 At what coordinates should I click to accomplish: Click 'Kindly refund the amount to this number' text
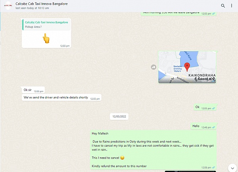pos(119,166)
